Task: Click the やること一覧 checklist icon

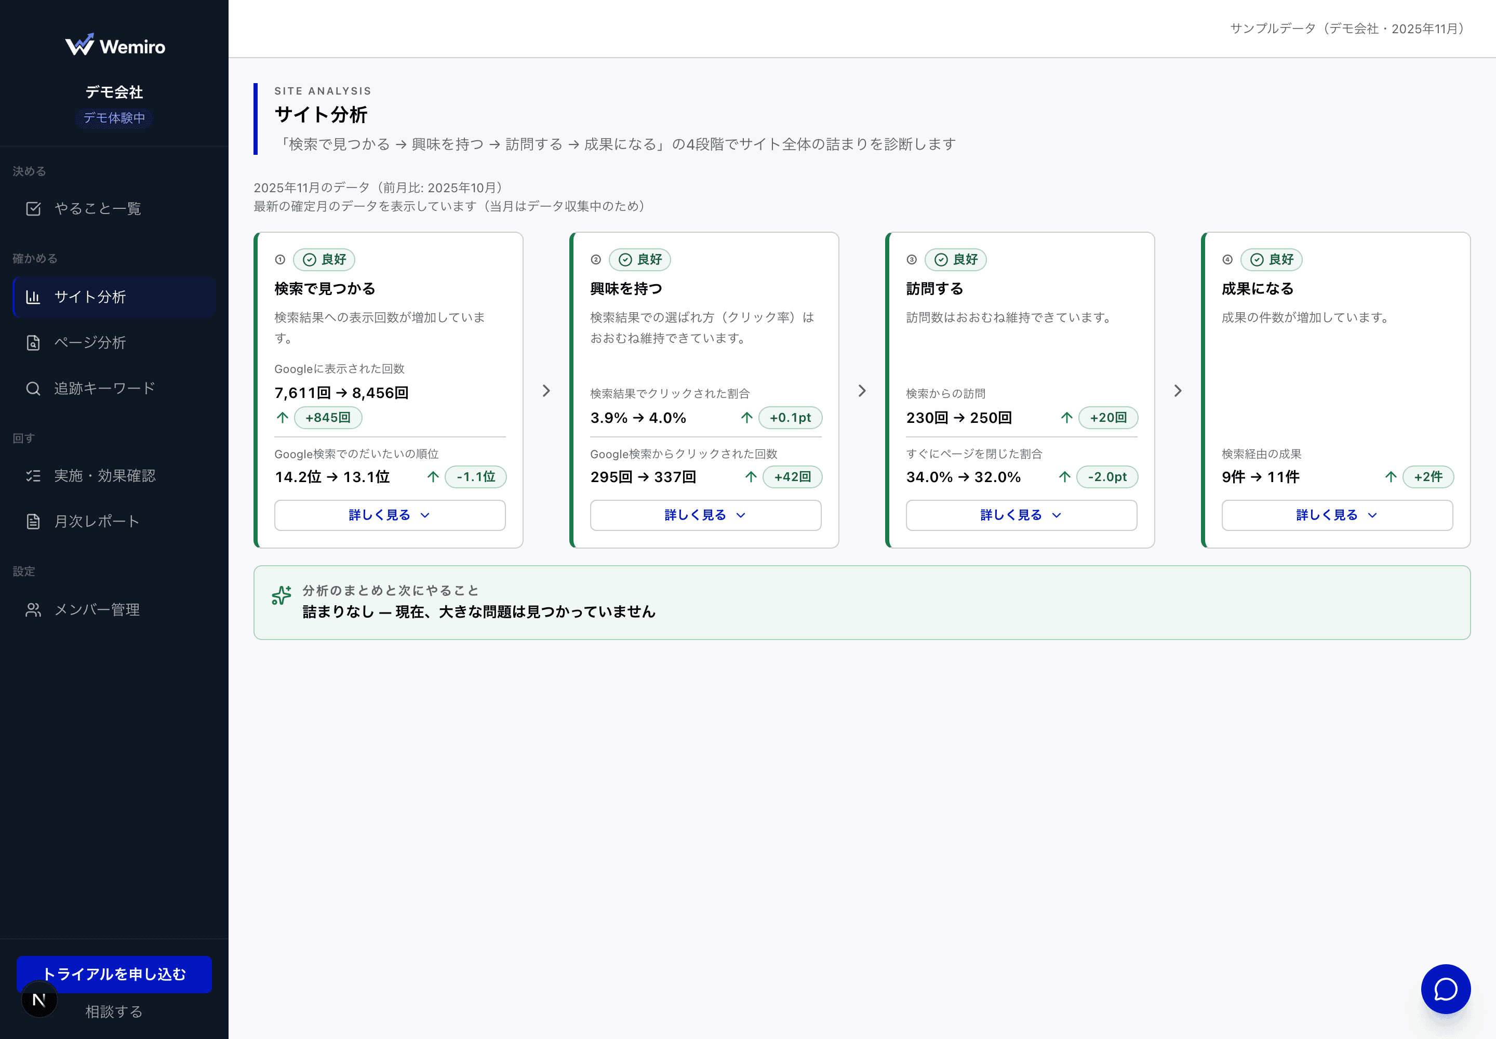Action: [x=33, y=208]
